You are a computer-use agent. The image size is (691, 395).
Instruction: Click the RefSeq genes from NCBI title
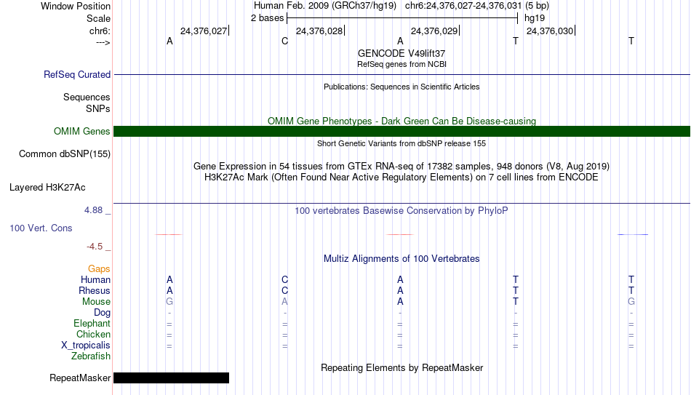tap(402, 64)
